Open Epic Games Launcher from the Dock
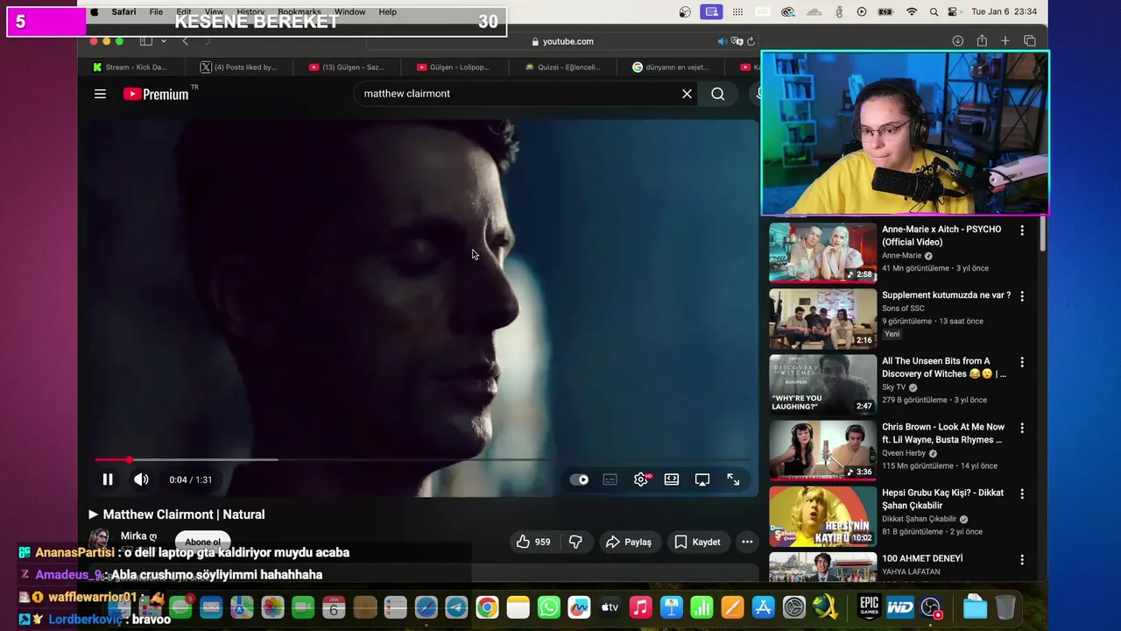This screenshot has height=631, width=1121. point(869,607)
